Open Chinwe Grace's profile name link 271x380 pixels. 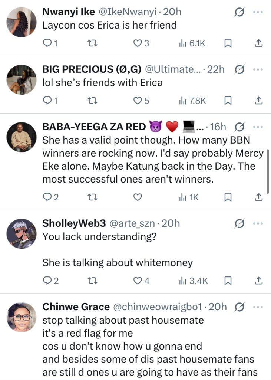[76, 307]
